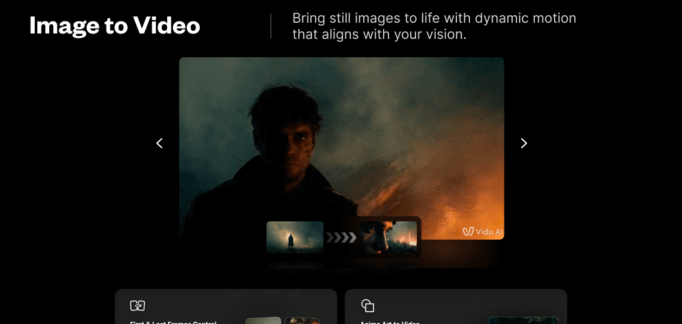
Task: Advance to the next carousel slide
Action: tap(523, 143)
